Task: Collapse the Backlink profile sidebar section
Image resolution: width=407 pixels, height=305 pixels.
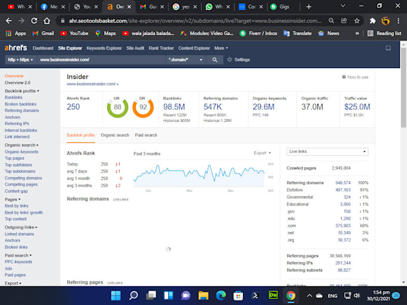Action: 22,91
